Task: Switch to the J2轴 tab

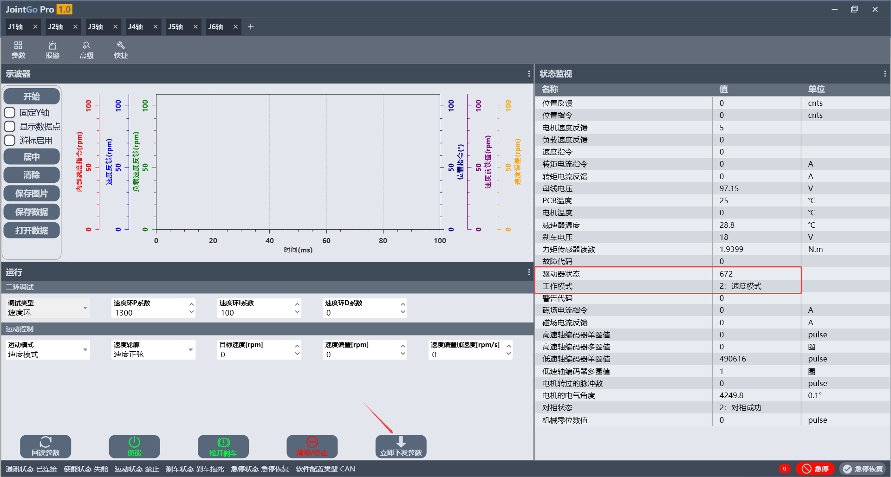Action: tap(55, 27)
